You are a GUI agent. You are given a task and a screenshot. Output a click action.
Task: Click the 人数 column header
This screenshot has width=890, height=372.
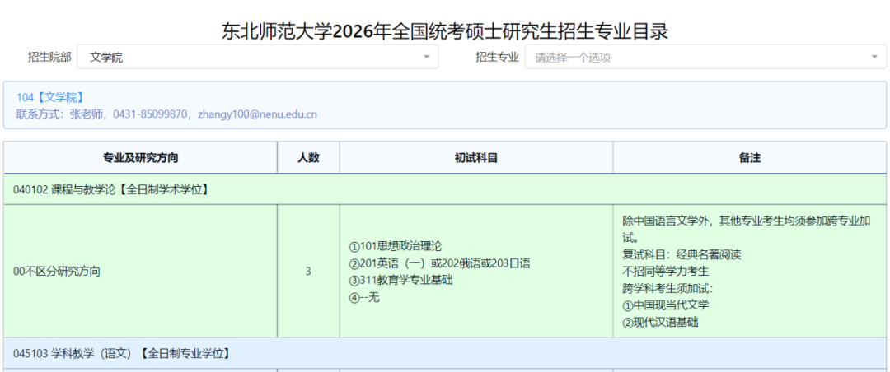click(x=308, y=158)
